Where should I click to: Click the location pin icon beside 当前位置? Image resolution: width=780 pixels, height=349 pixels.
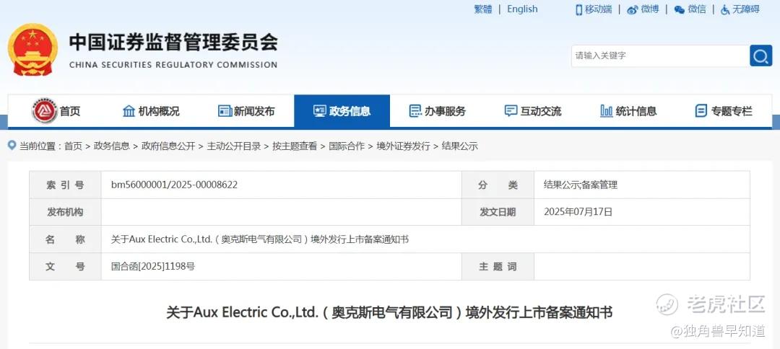pos(12,146)
